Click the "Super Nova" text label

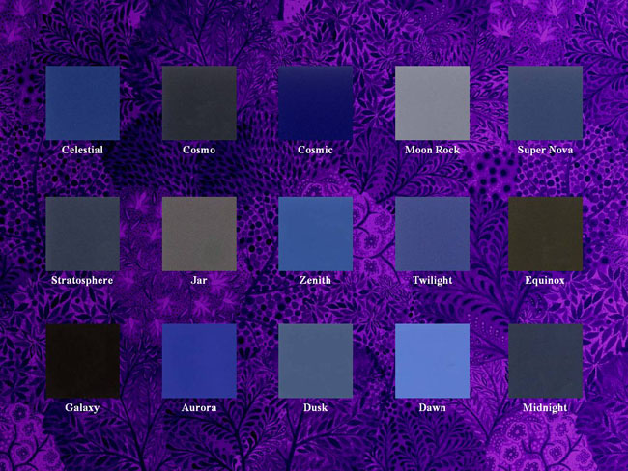(x=545, y=151)
